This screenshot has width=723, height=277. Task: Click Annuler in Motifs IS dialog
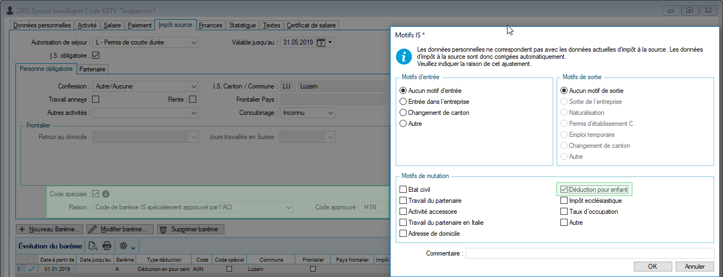click(x=694, y=267)
